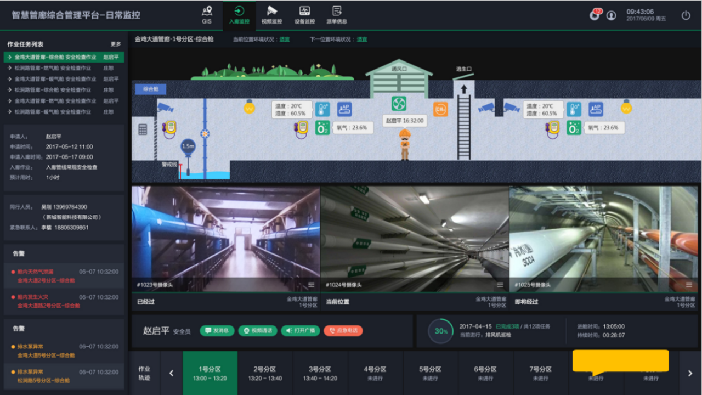Open 排水泵异常 alarm for 金鸡大道5号分区

click(64, 351)
